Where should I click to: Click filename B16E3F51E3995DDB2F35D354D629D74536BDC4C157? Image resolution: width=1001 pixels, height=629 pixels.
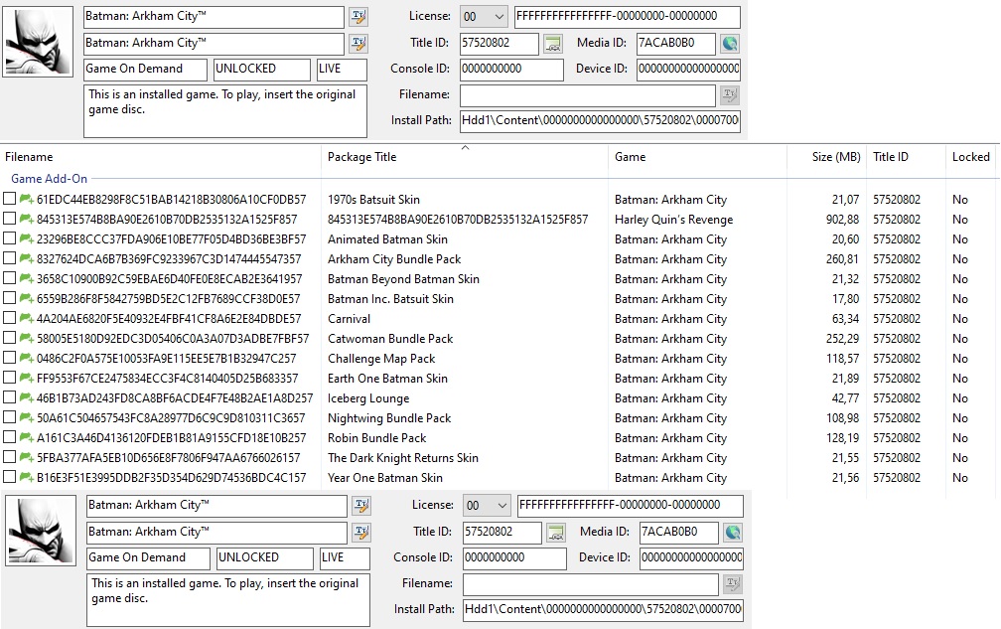(171, 478)
